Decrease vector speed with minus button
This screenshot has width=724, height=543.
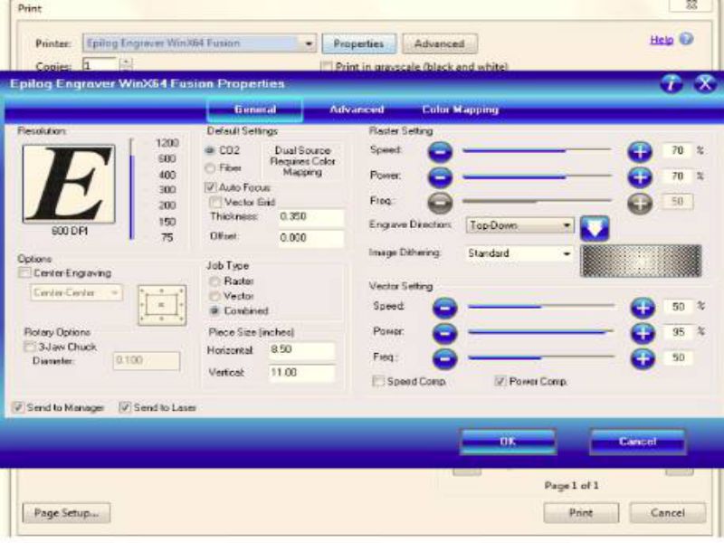pyautogui.click(x=444, y=308)
